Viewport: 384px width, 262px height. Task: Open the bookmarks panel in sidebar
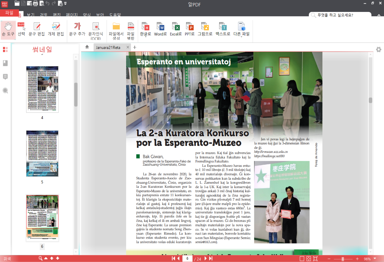tap(5, 63)
